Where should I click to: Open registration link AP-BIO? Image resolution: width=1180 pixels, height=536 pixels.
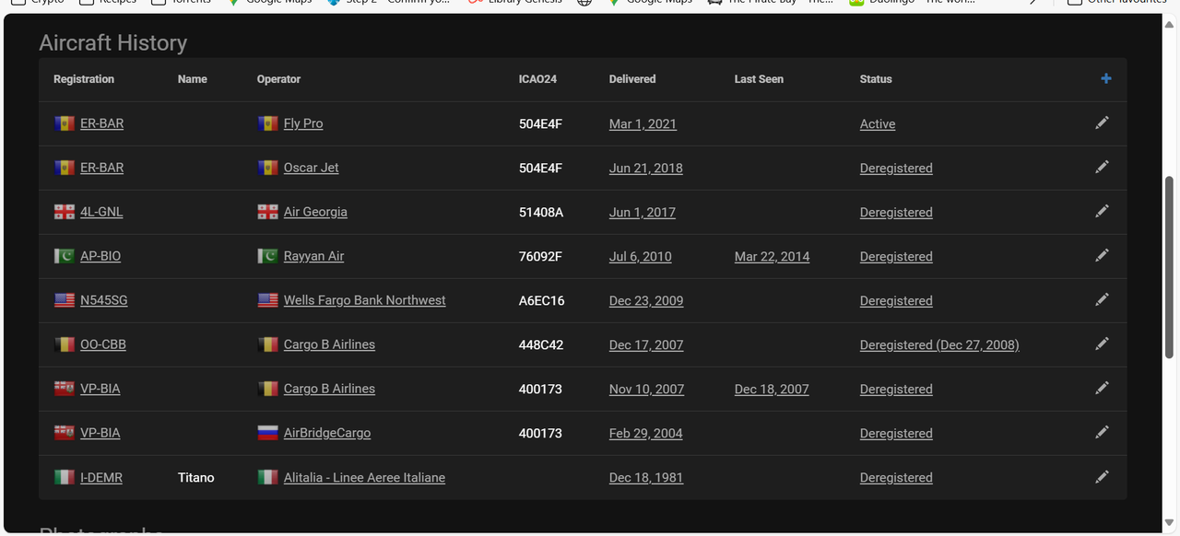(100, 256)
